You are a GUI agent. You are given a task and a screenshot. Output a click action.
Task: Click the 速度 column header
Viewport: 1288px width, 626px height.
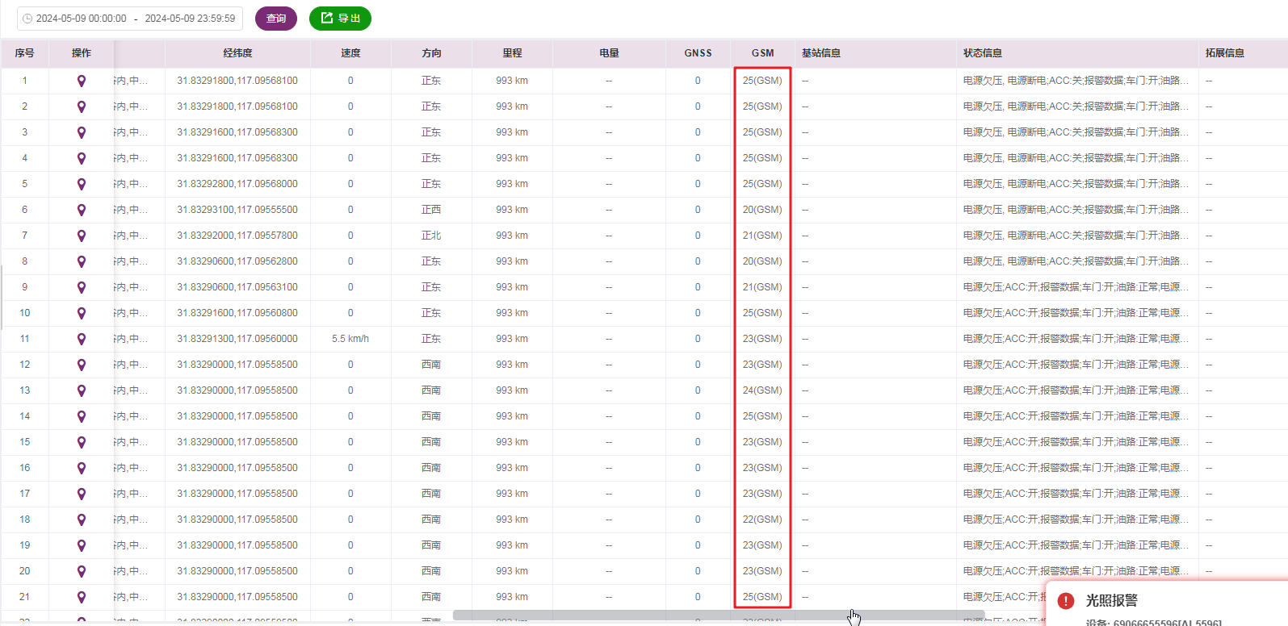point(350,53)
